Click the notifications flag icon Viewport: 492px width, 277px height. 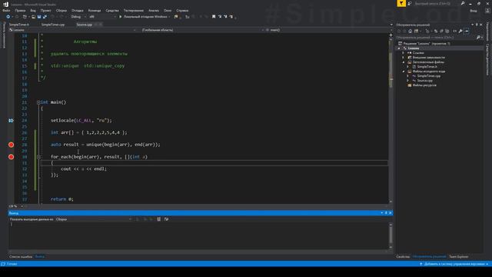point(401,3)
